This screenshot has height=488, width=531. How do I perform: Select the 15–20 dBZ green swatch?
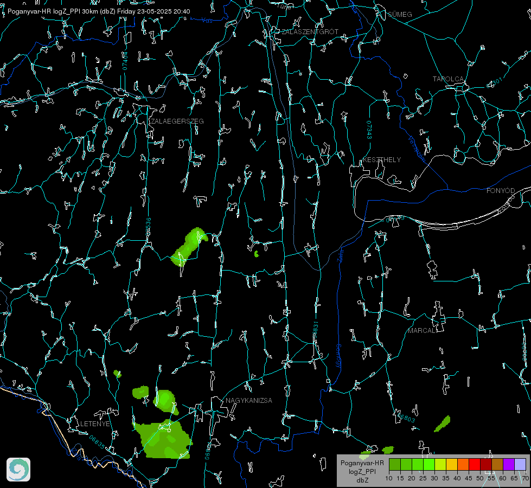(x=406, y=464)
